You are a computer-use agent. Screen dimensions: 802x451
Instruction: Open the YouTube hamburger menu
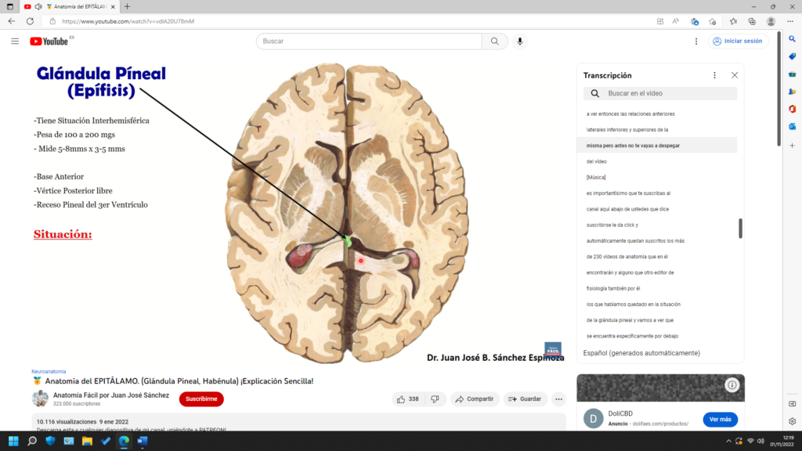click(14, 41)
